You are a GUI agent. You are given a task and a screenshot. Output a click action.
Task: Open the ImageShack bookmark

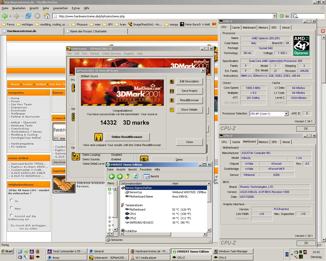click(145, 24)
